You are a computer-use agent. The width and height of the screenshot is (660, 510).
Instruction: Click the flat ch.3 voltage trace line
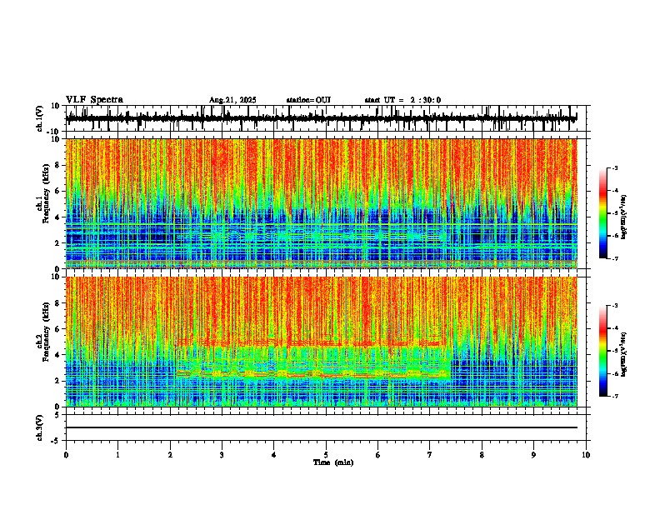coord(321,427)
